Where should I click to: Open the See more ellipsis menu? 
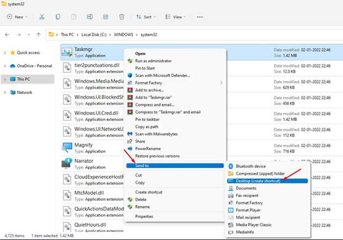[x=200, y=17]
